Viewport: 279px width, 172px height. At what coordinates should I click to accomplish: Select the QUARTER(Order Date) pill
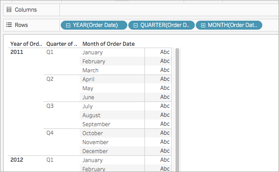(162, 25)
